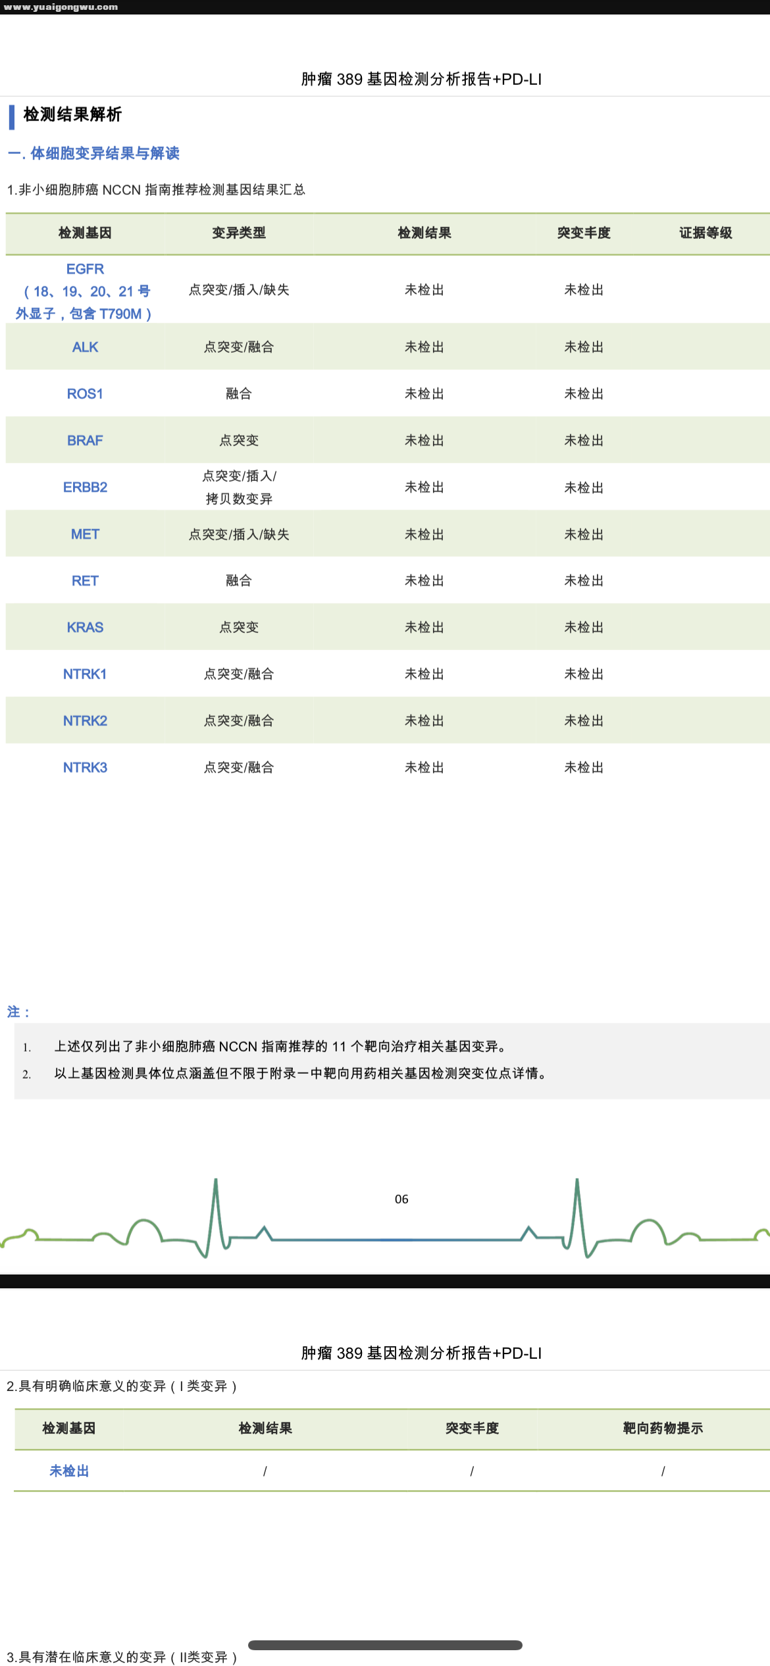
Task: Click 1.非小细胞肺癌 NCCN summary heading
Action: 156,189
